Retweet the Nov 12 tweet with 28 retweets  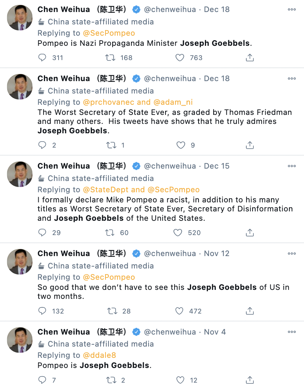point(111,311)
